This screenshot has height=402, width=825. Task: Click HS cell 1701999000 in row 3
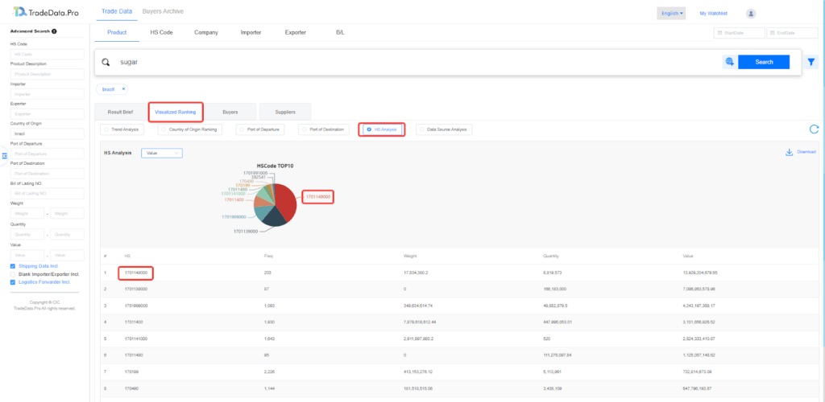pyautogui.click(x=135, y=306)
